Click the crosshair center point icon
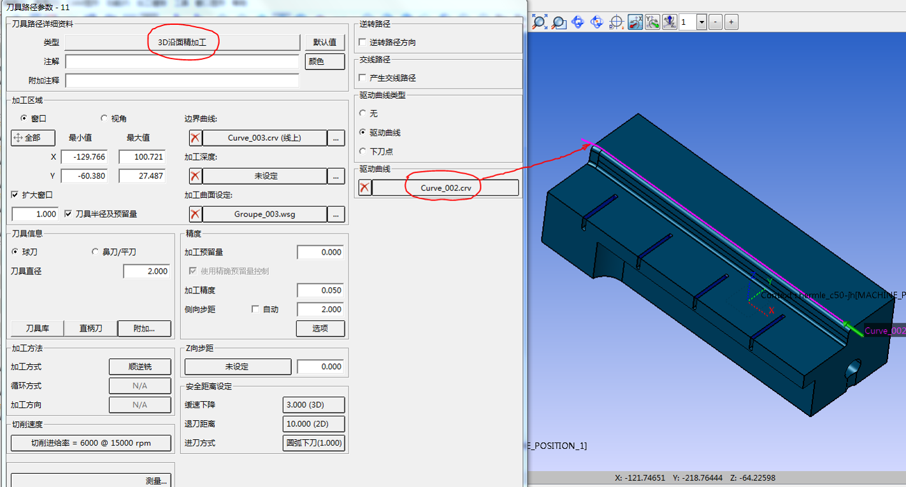 coord(616,22)
